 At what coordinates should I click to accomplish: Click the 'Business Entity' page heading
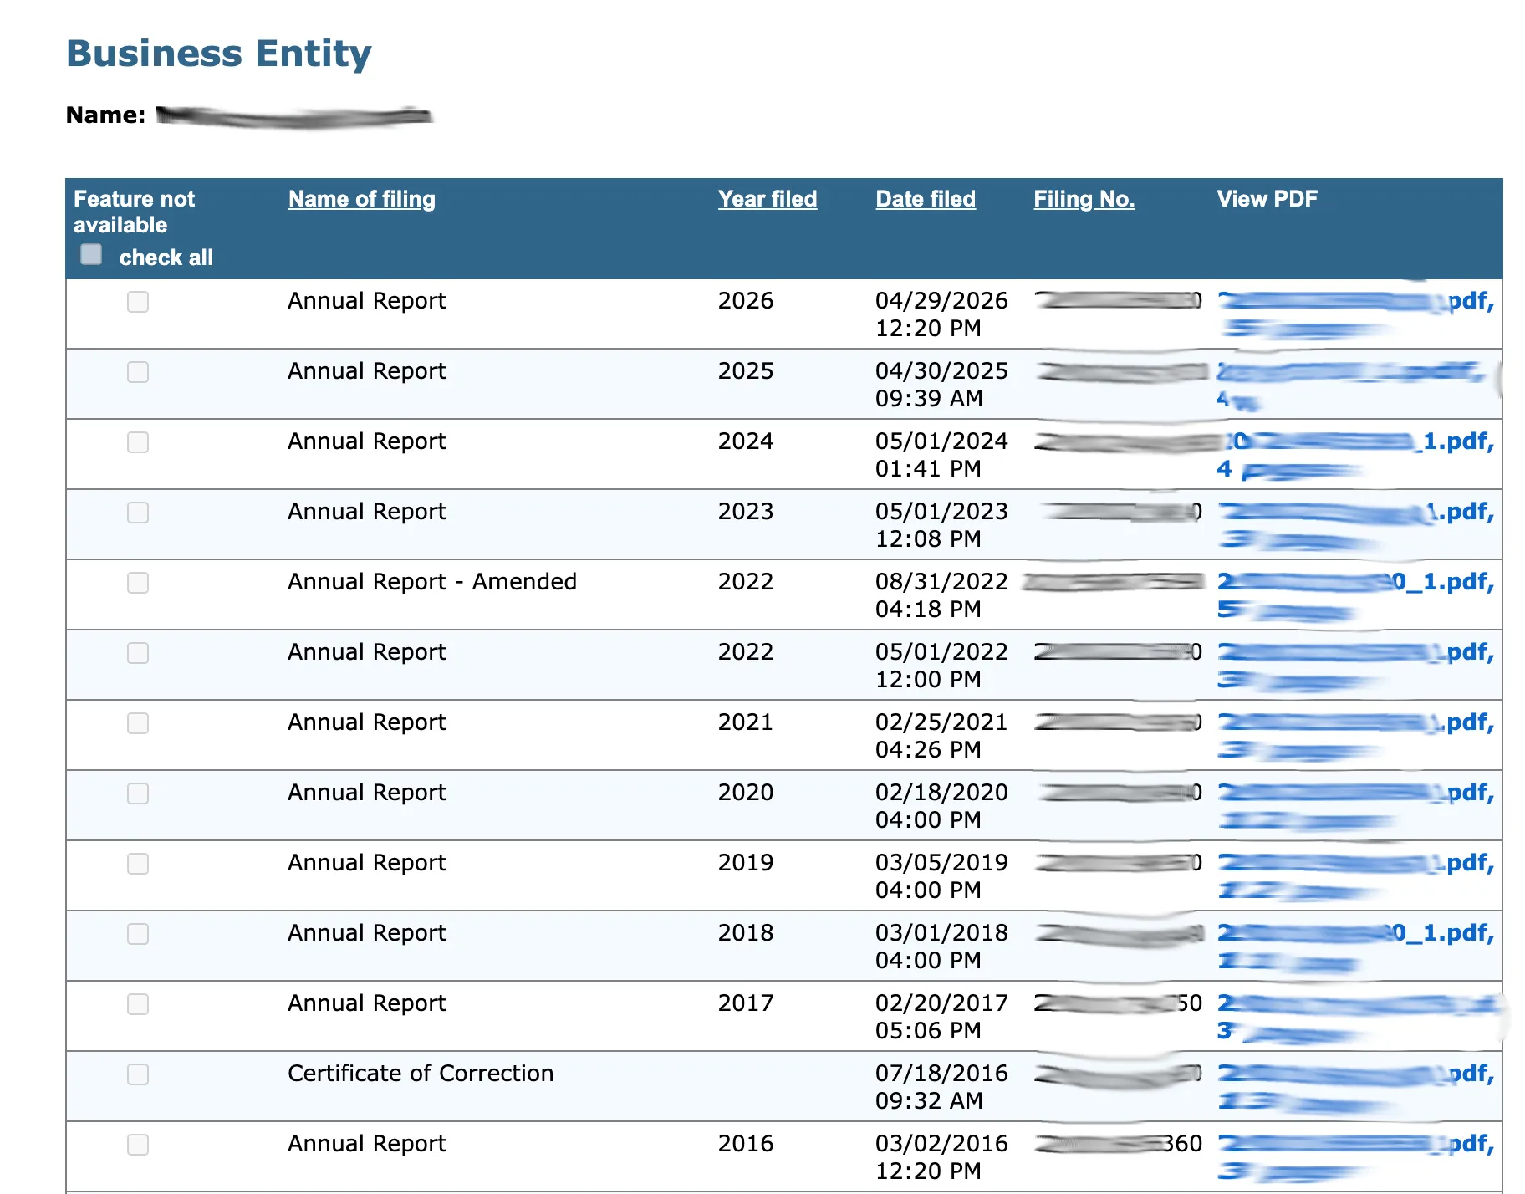click(x=219, y=54)
